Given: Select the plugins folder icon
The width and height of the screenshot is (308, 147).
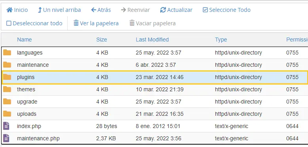Looking at the screenshot, I should [7, 77].
